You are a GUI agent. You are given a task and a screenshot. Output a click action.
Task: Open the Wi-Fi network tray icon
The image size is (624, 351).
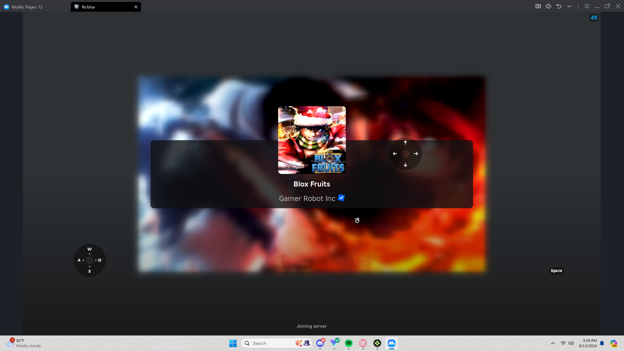[x=563, y=343]
